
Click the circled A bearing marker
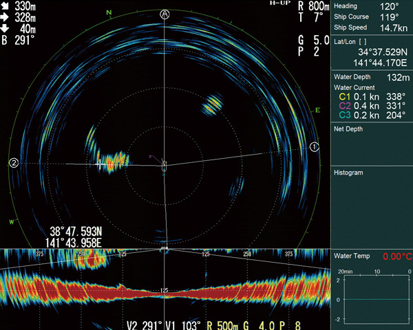tap(165, 14)
